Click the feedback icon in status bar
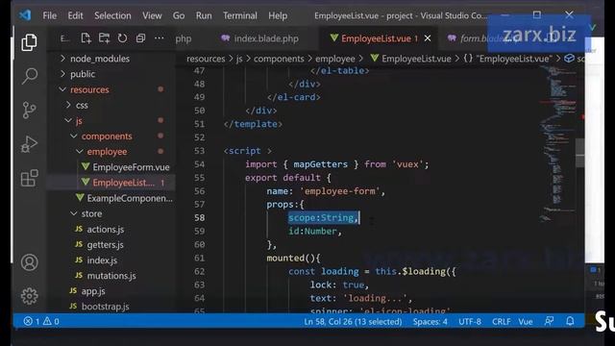This screenshot has width=615, height=346. coord(549,321)
